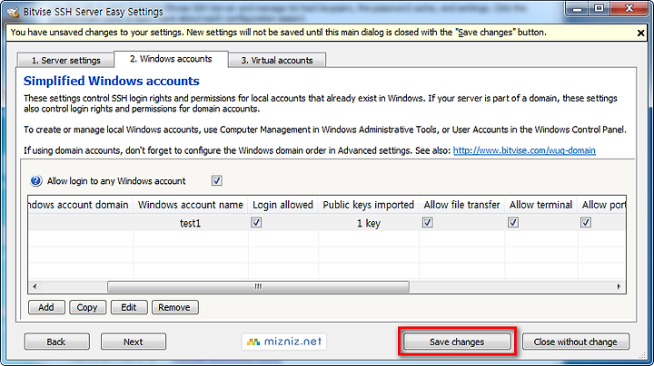The image size is (654, 366).
Task: Minimize the Easy Settings window
Action: 578,9
